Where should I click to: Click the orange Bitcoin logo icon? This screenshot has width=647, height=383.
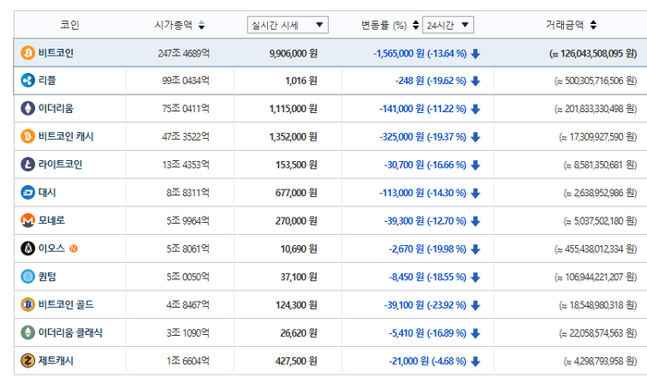point(28,53)
